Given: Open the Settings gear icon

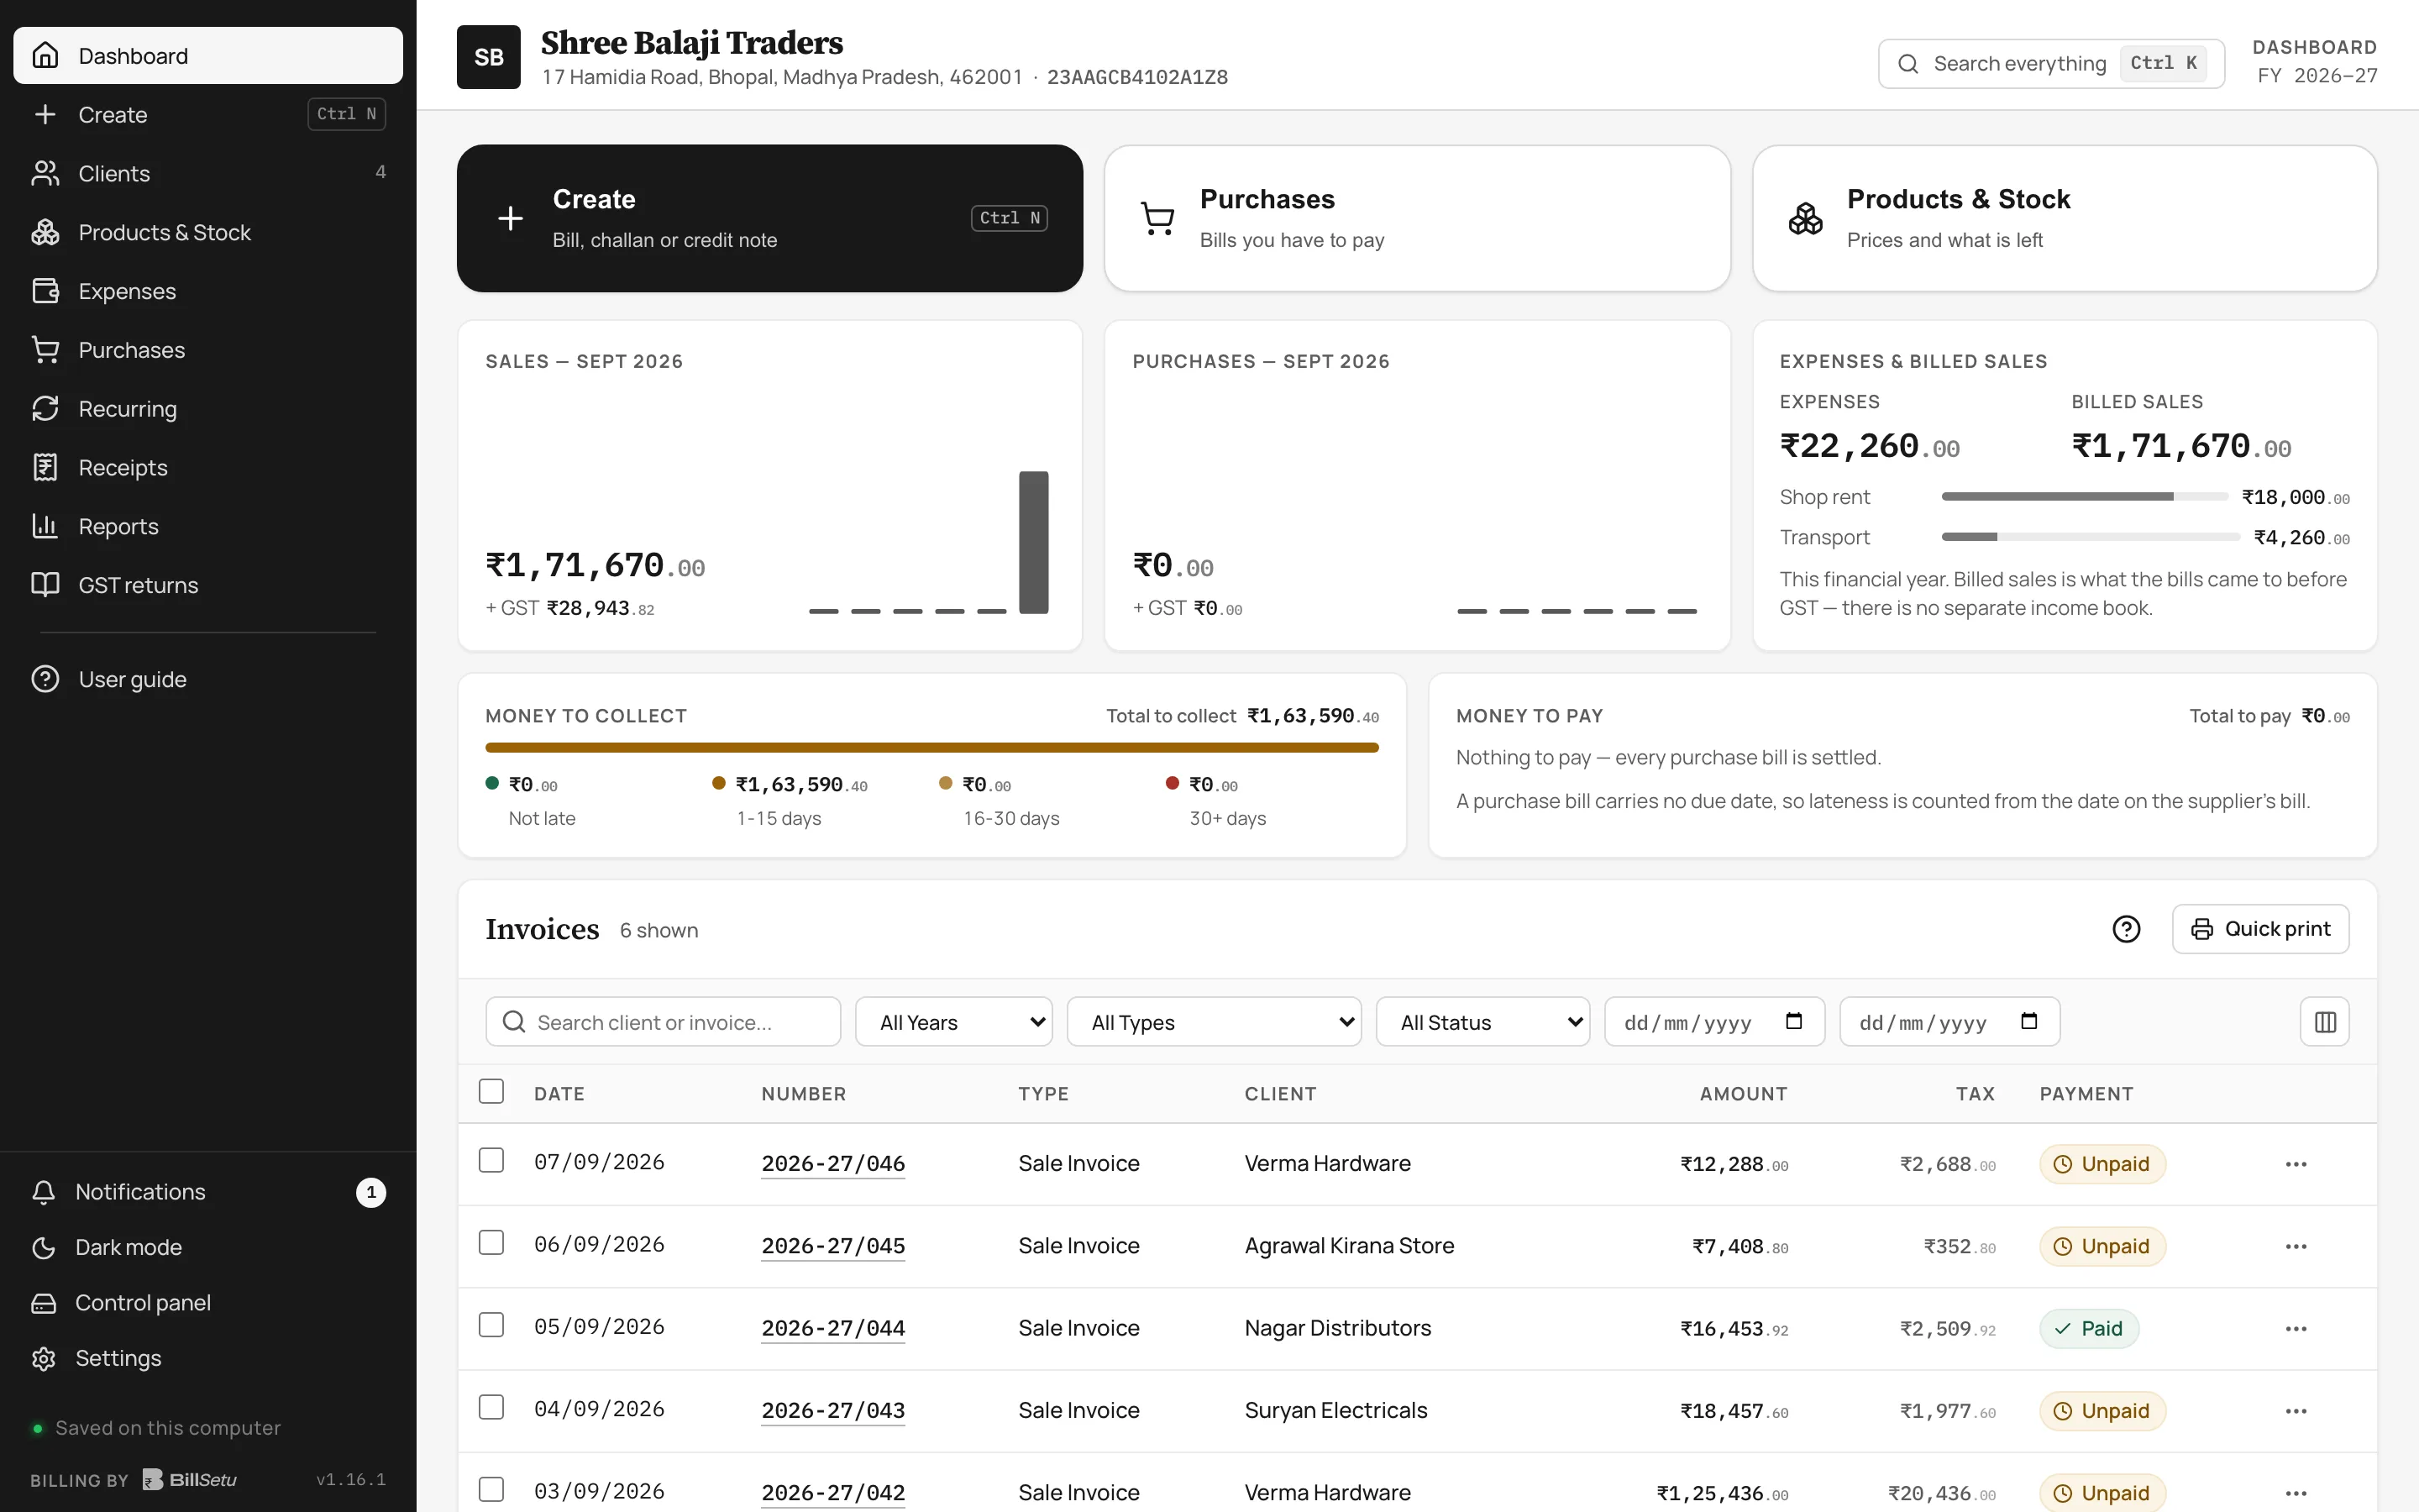Looking at the screenshot, I should (x=44, y=1358).
